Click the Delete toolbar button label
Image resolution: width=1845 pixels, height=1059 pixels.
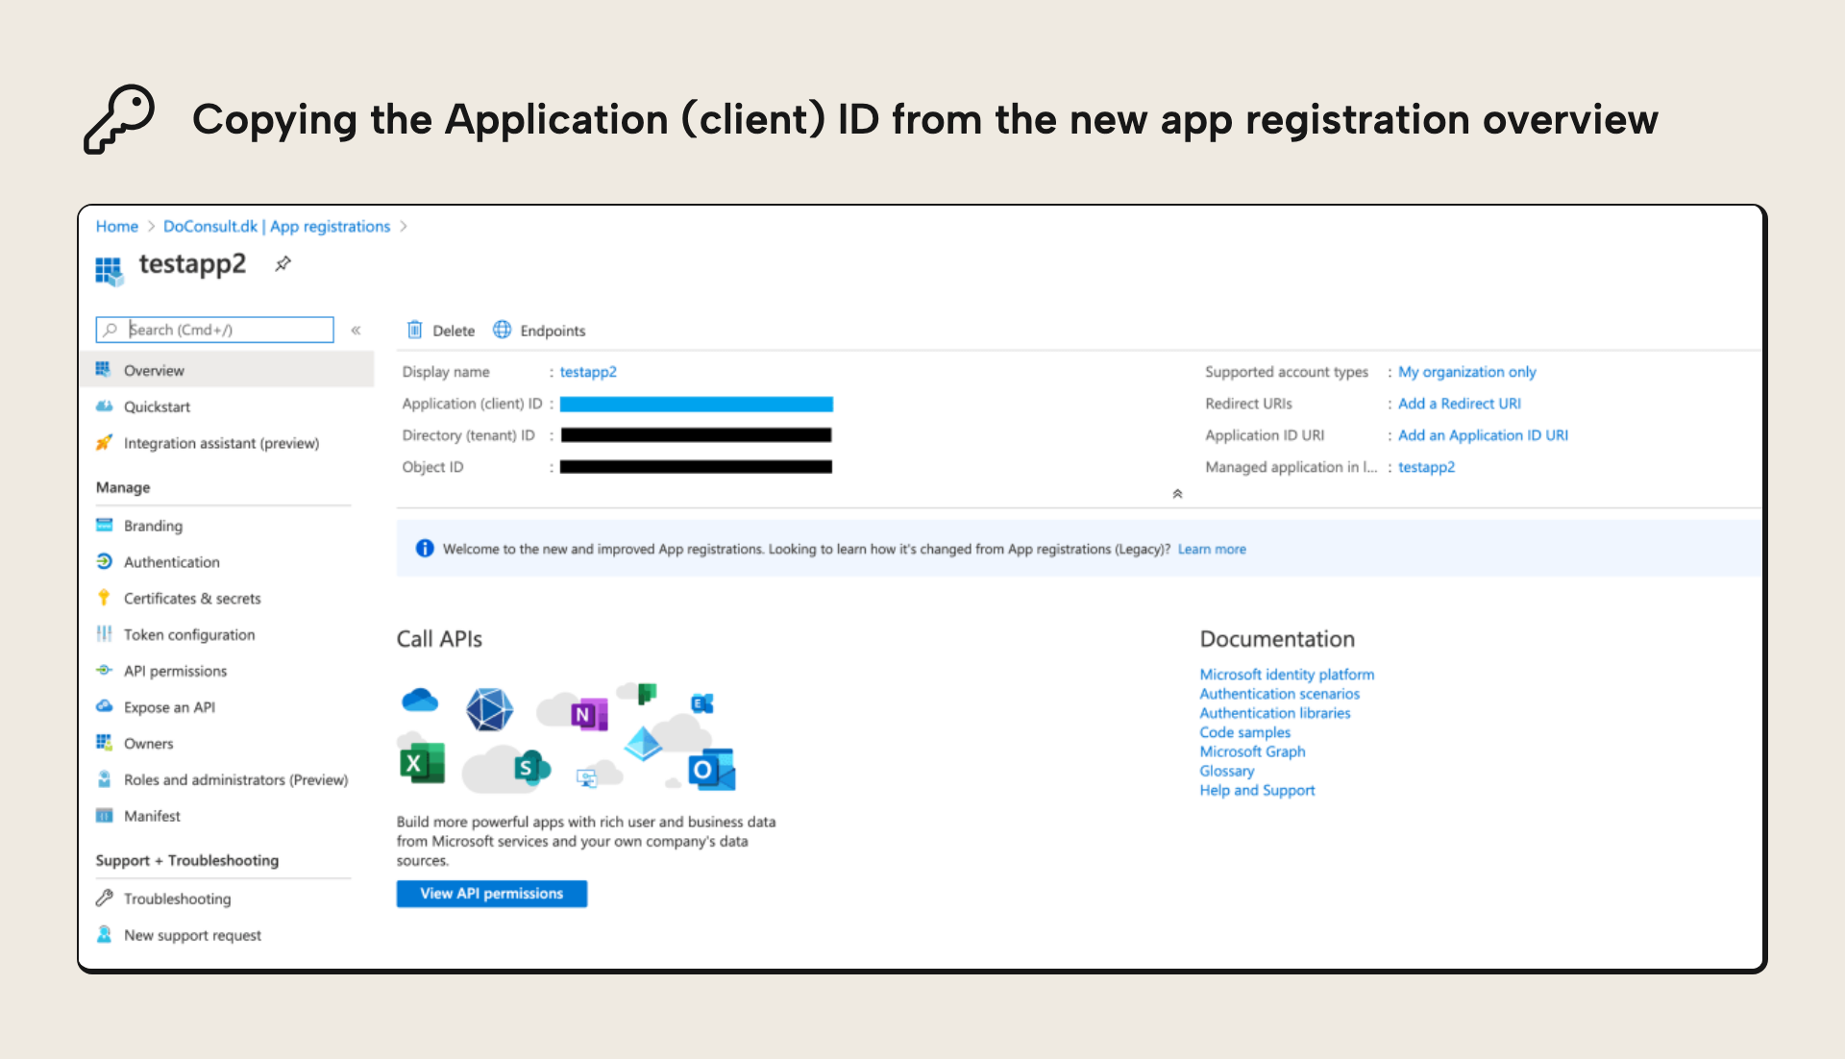(454, 331)
